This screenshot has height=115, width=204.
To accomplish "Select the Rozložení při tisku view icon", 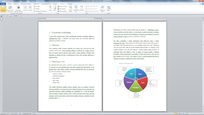I will pyautogui.click(x=3, y=9).
